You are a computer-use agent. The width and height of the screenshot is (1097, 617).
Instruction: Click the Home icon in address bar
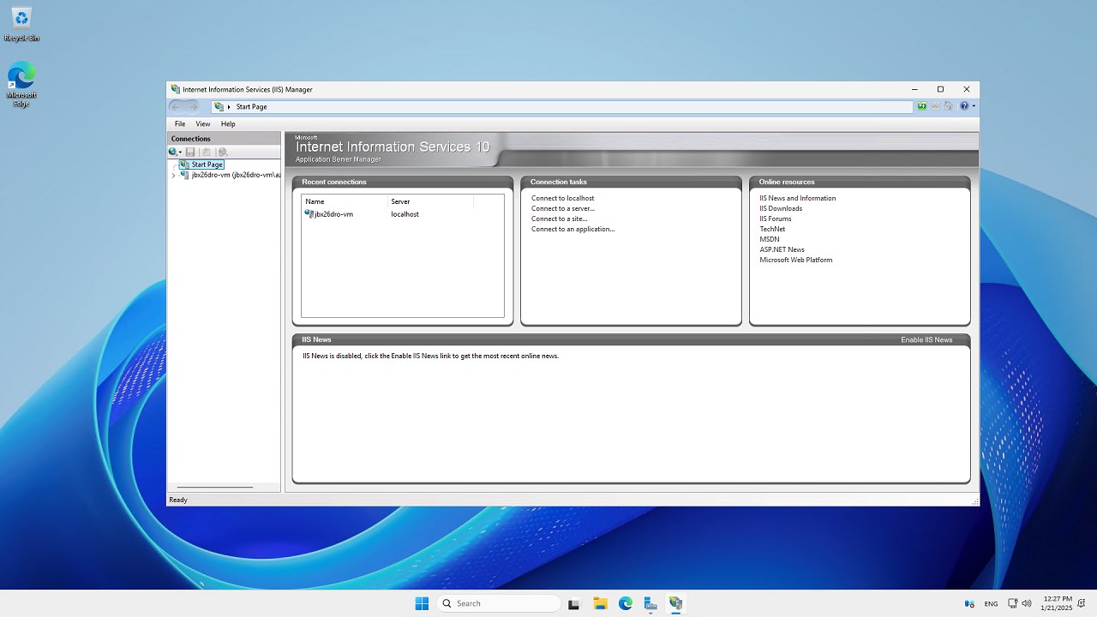(949, 106)
